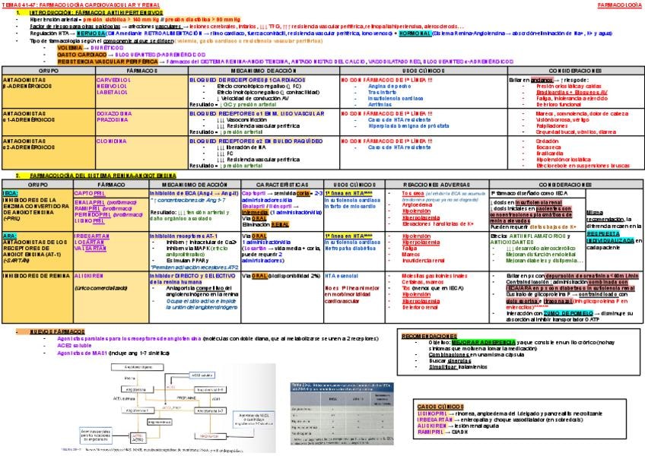Click 'ALISKIREN' in the Fármaco column

[x=88, y=276]
